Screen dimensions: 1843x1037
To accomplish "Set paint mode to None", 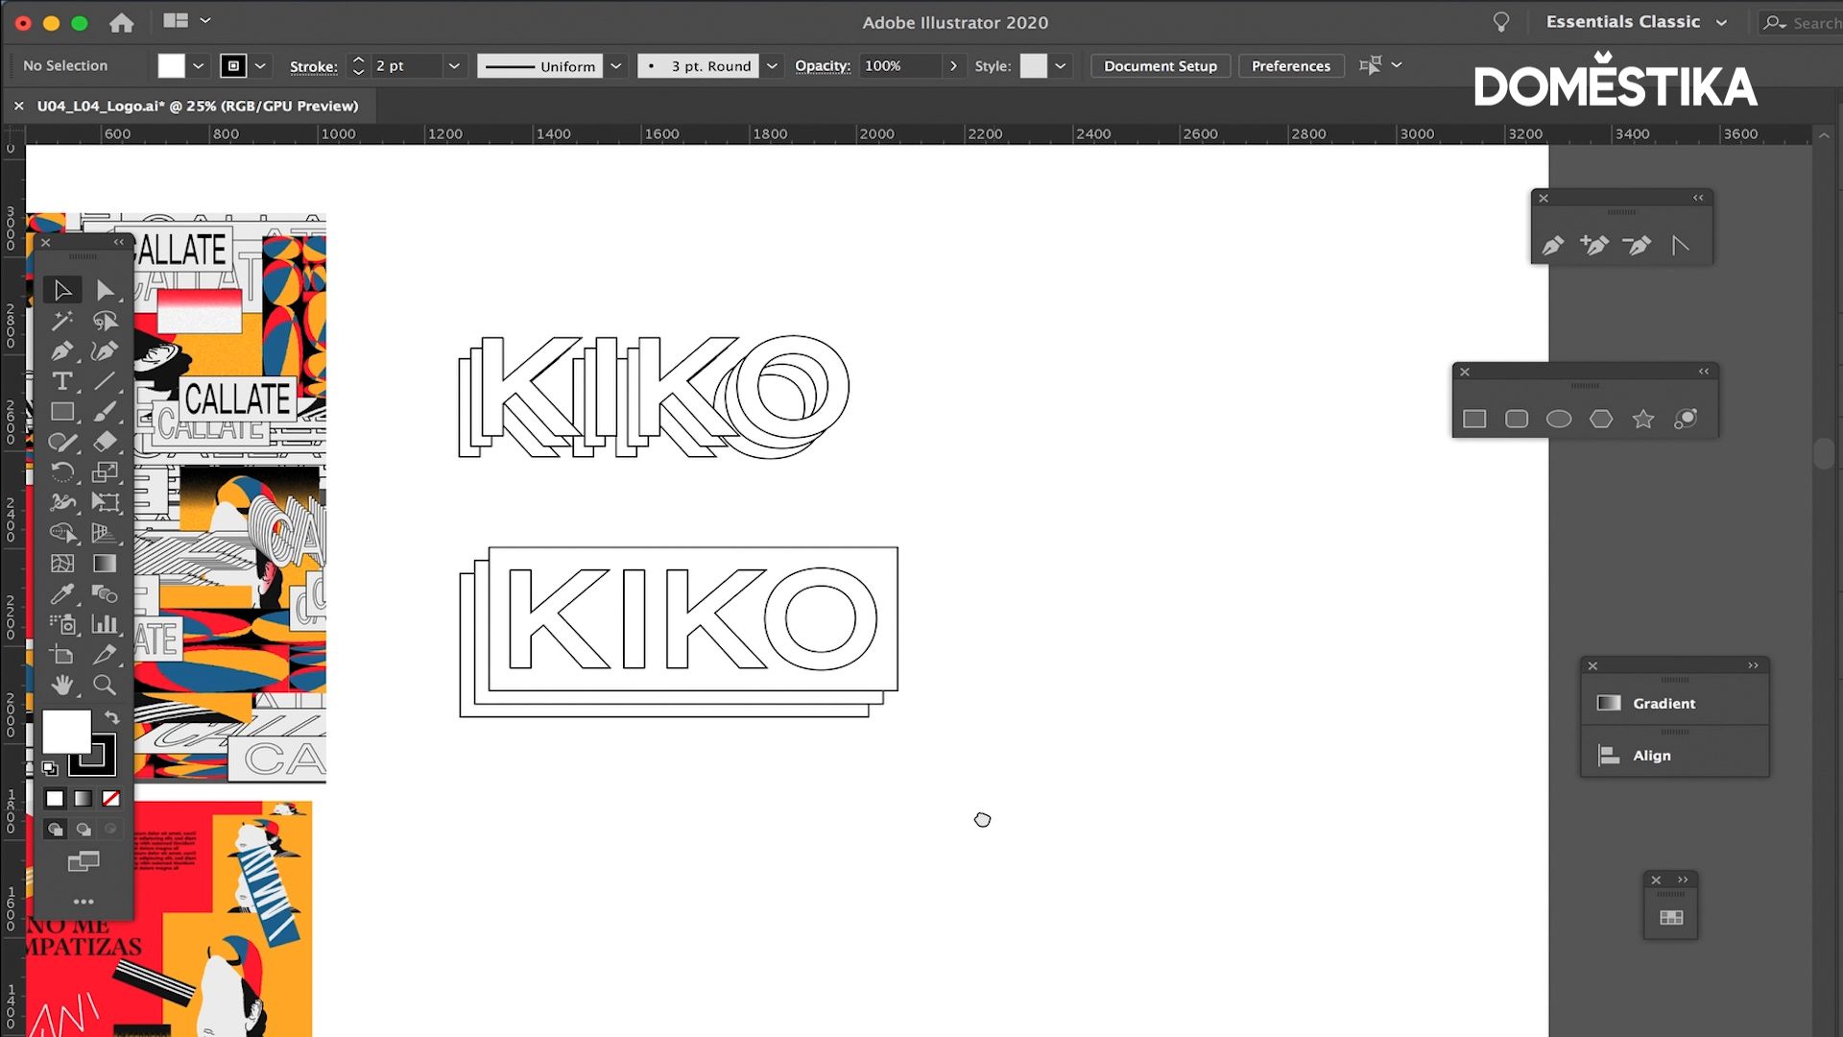I will [111, 799].
